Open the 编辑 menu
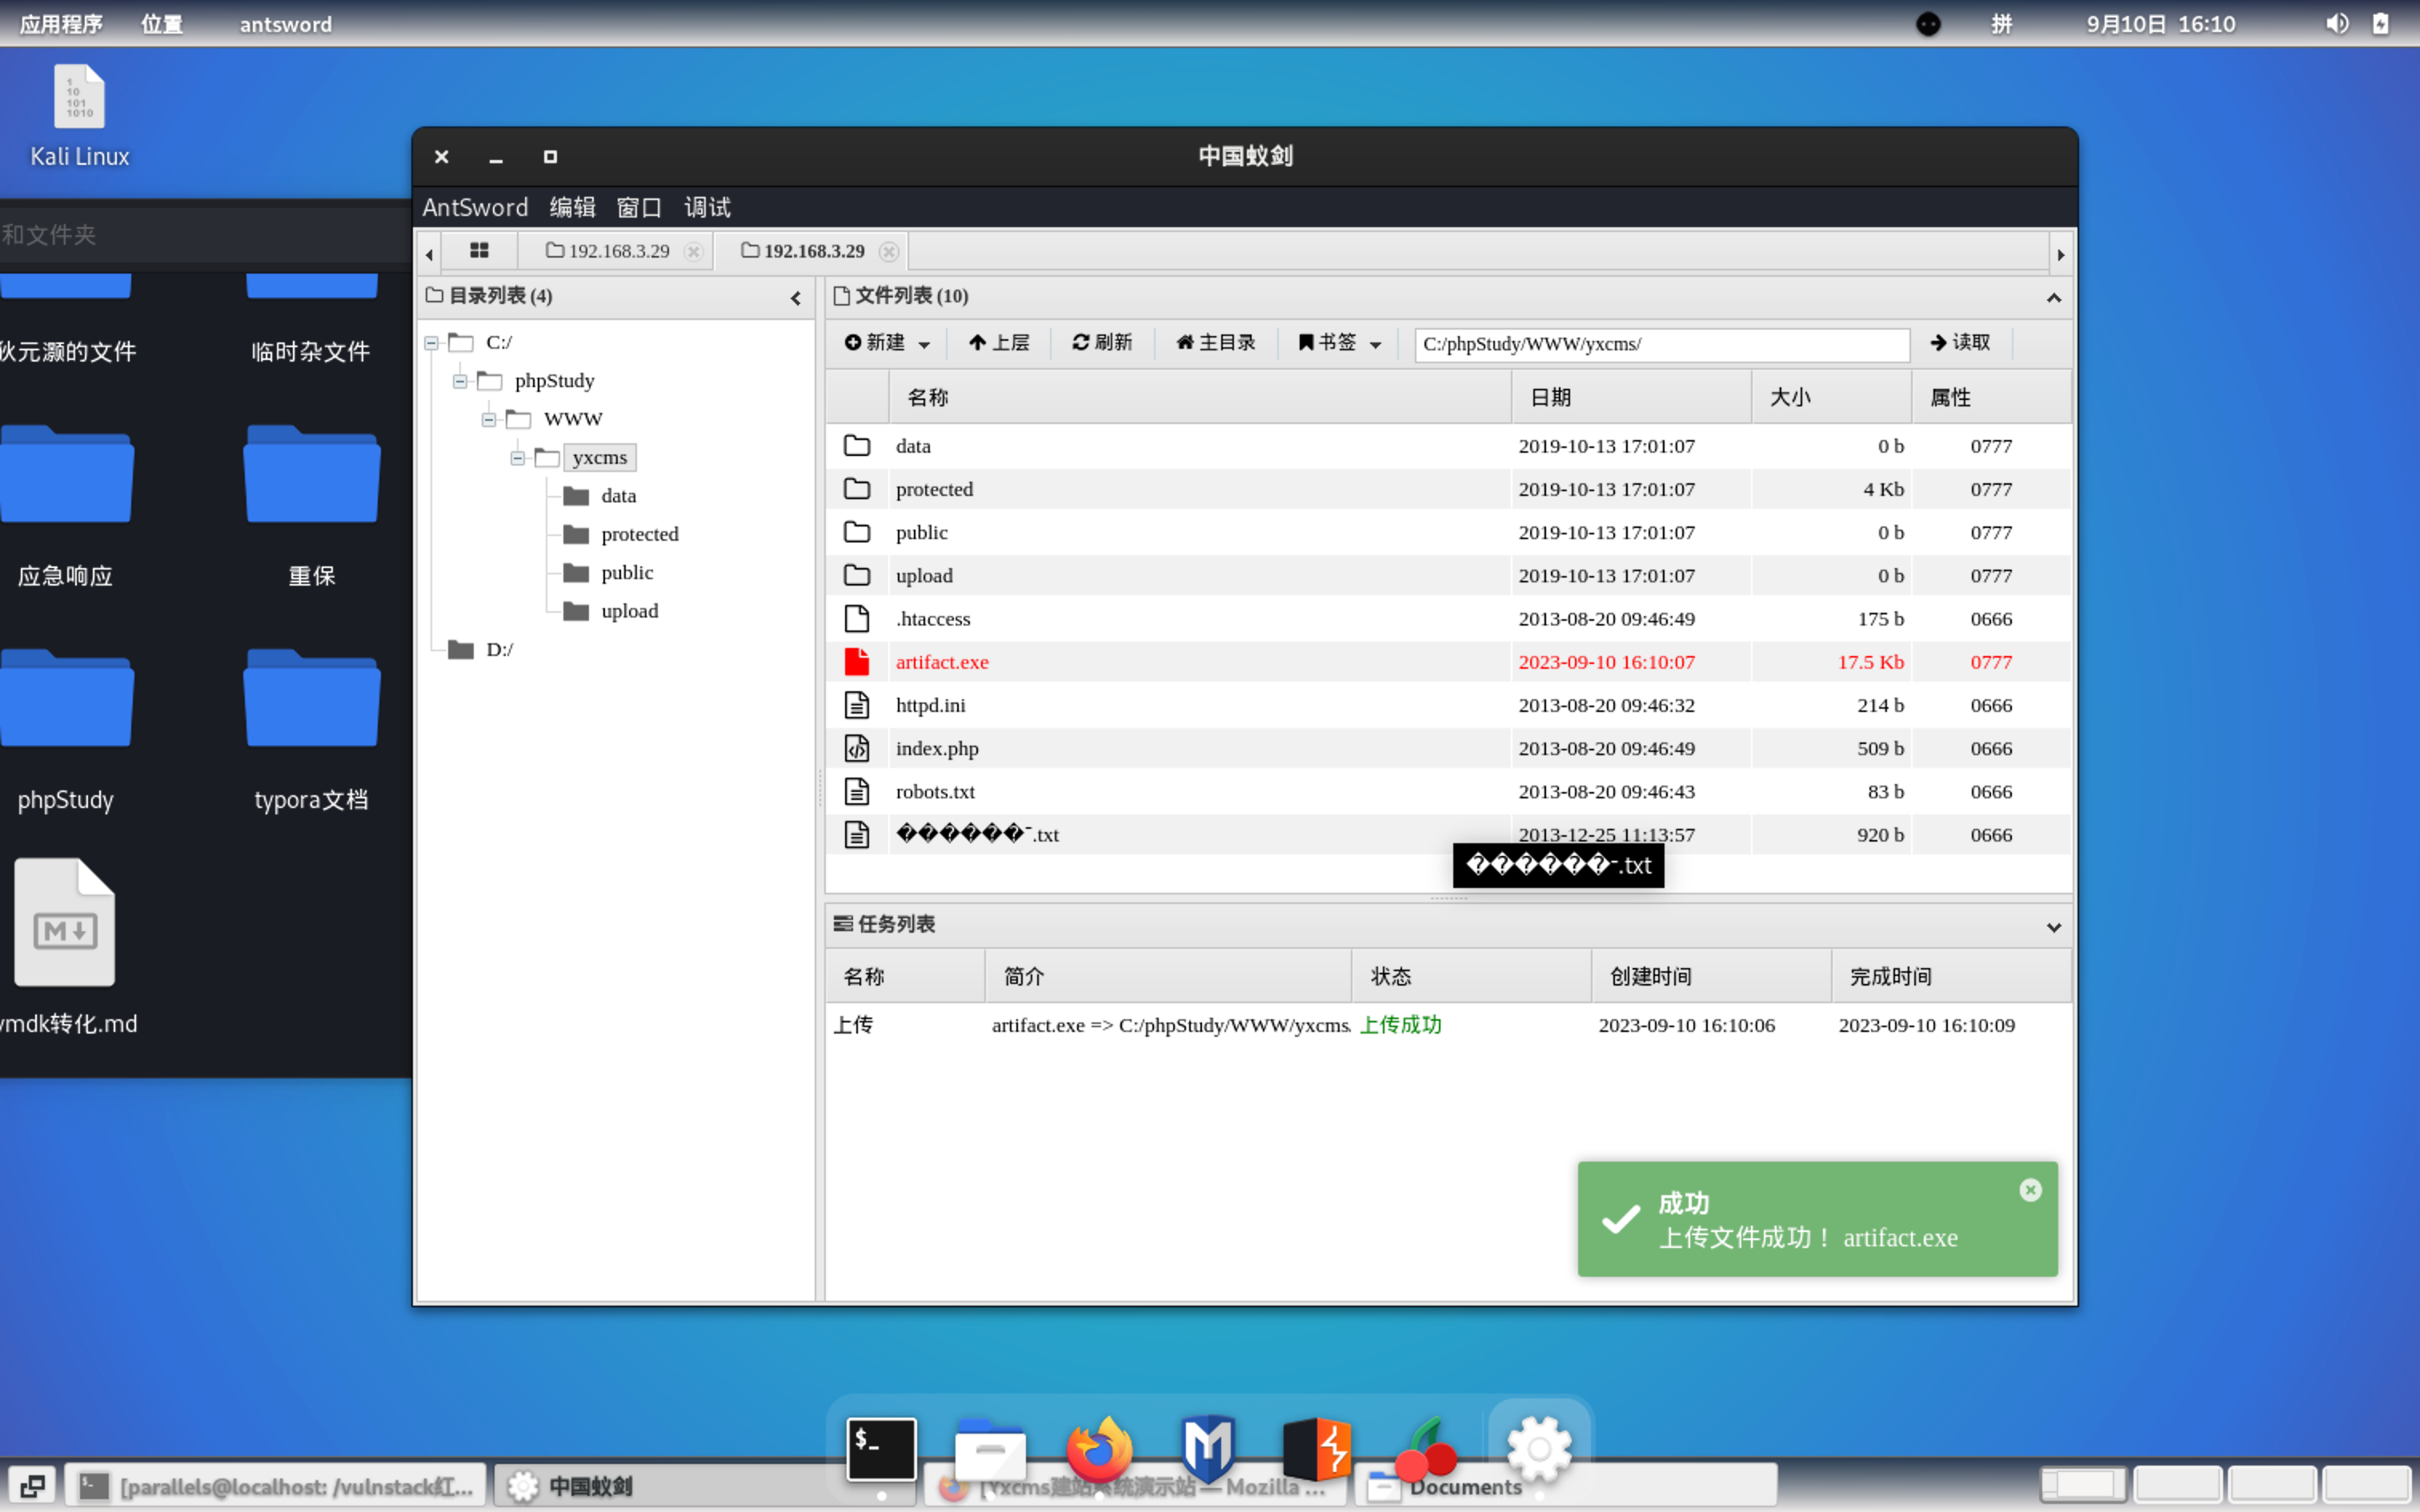 (x=572, y=207)
